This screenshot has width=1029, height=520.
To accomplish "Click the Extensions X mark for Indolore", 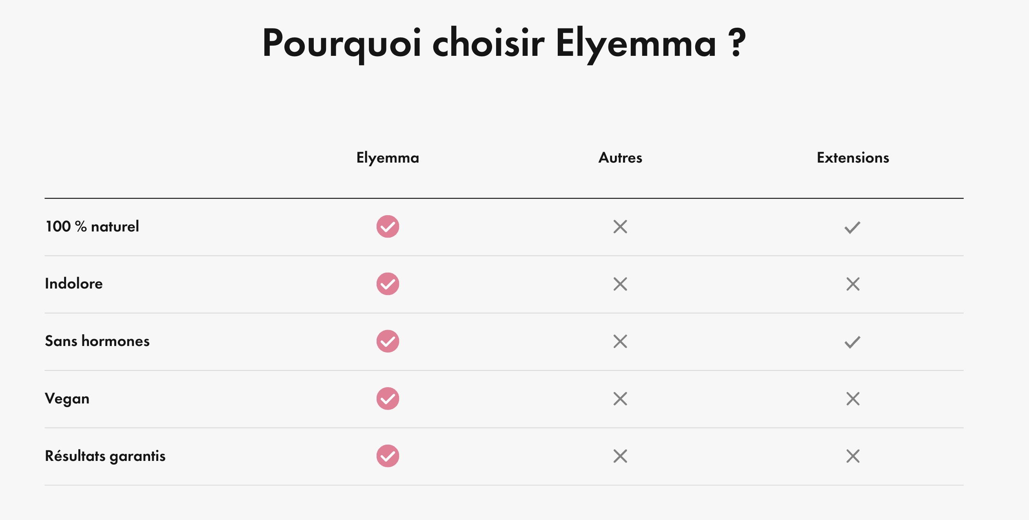I will pyautogui.click(x=853, y=284).
